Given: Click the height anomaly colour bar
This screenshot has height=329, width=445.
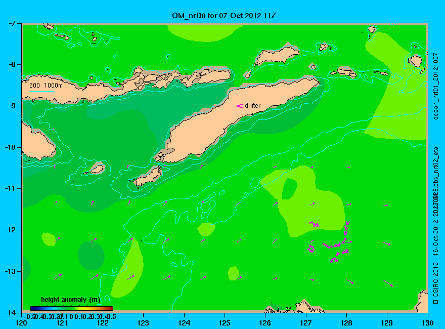Looking at the screenshot, I should click(x=72, y=309).
